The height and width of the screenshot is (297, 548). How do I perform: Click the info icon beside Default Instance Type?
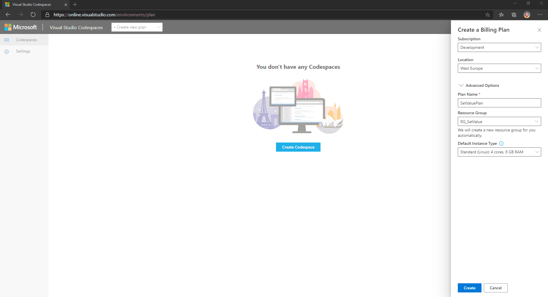click(x=501, y=144)
